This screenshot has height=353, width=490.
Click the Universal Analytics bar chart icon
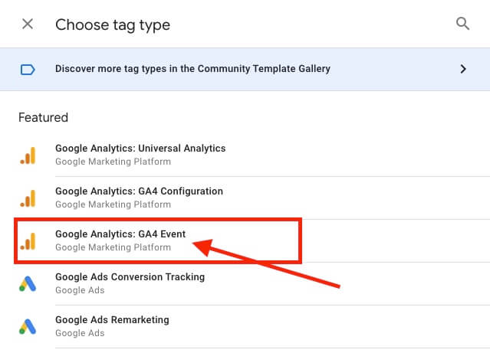pyautogui.click(x=28, y=155)
